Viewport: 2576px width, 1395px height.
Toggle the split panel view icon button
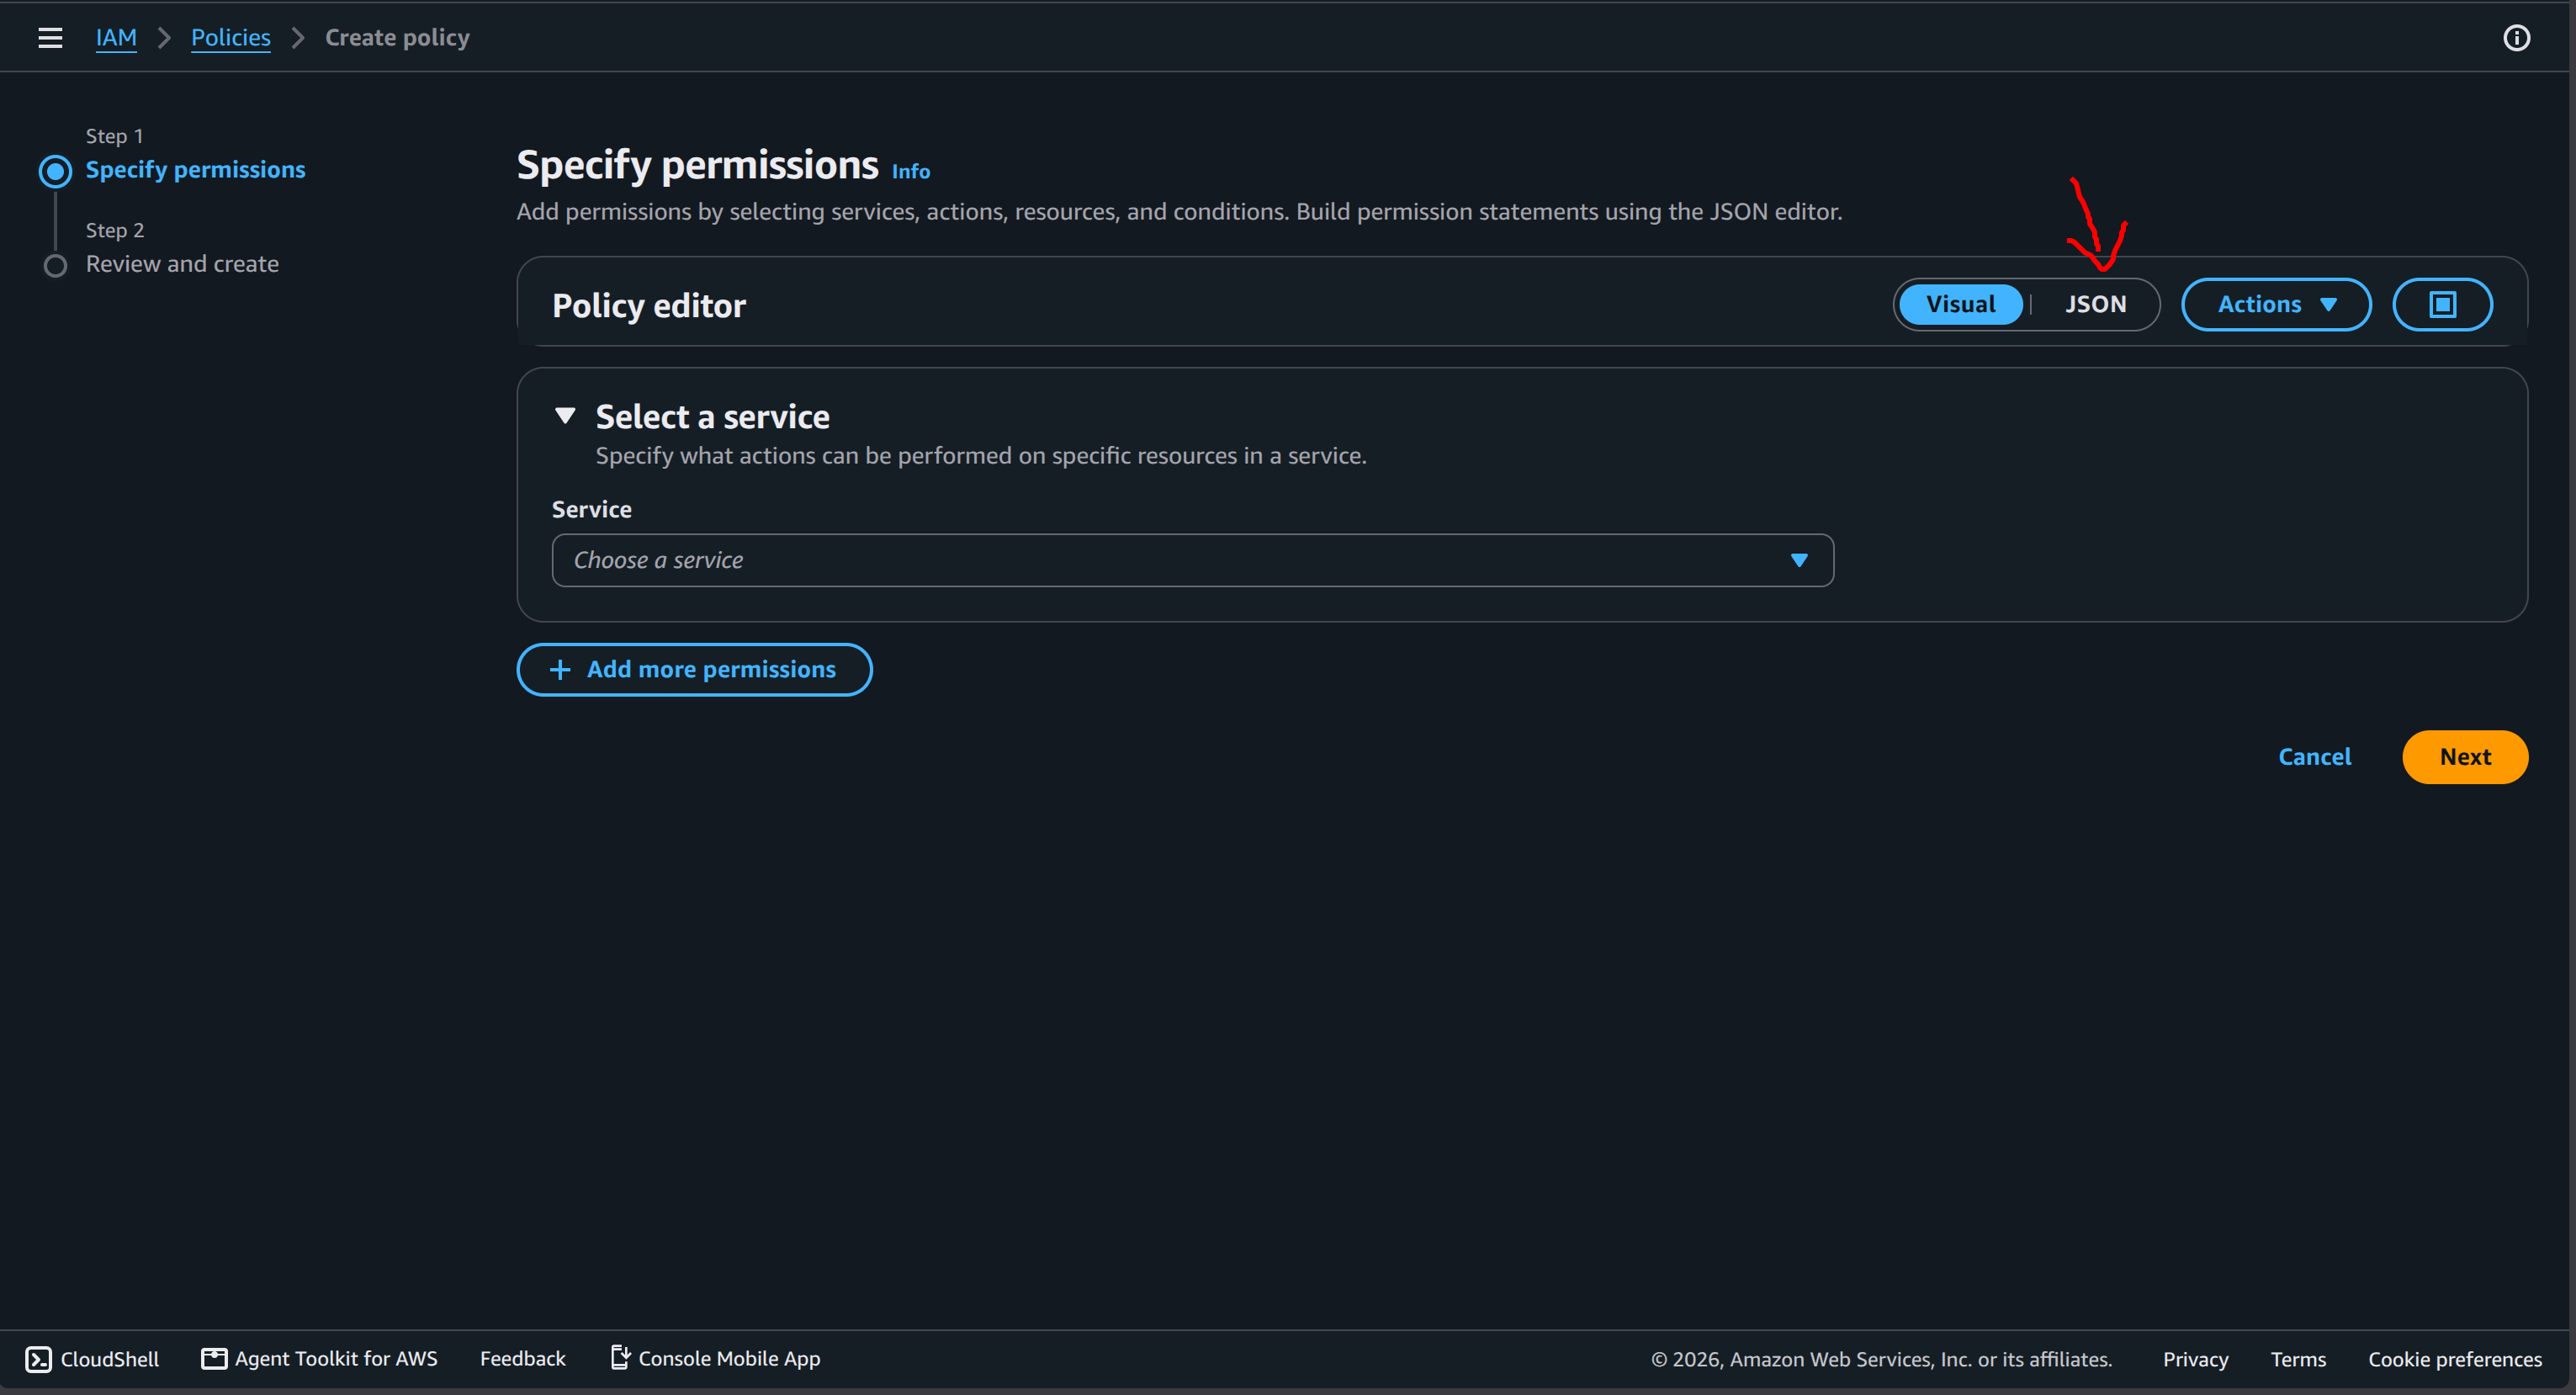click(2442, 304)
